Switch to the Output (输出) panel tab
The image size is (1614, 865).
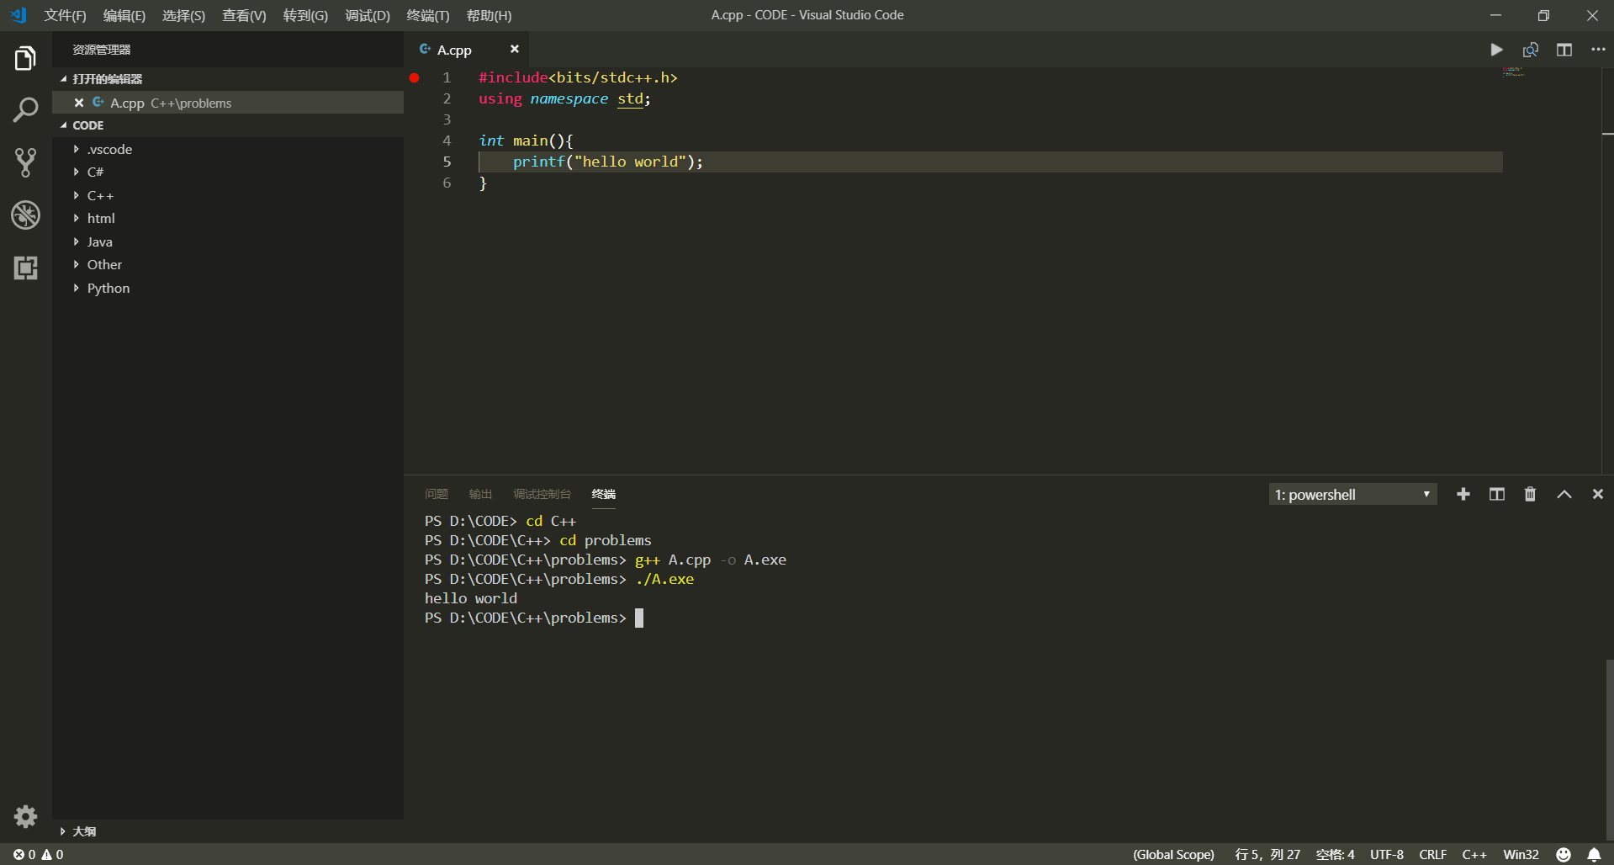point(480,494)
